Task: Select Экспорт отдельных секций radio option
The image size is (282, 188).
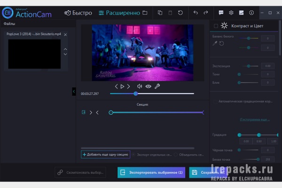Action: pyautogui.click(x=133, y=155)
